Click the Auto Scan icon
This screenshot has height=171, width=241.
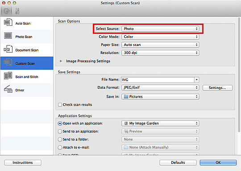tap(8, 22)
